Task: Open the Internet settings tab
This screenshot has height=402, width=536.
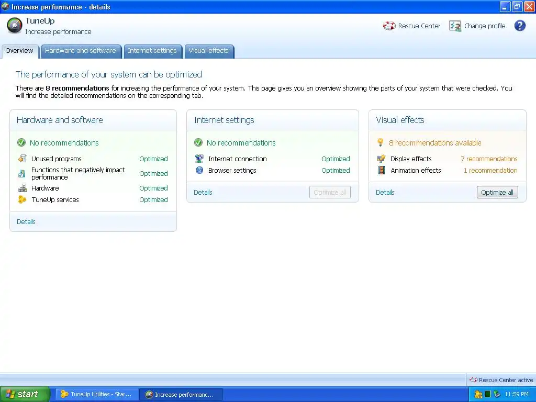Action: [152, 51]
